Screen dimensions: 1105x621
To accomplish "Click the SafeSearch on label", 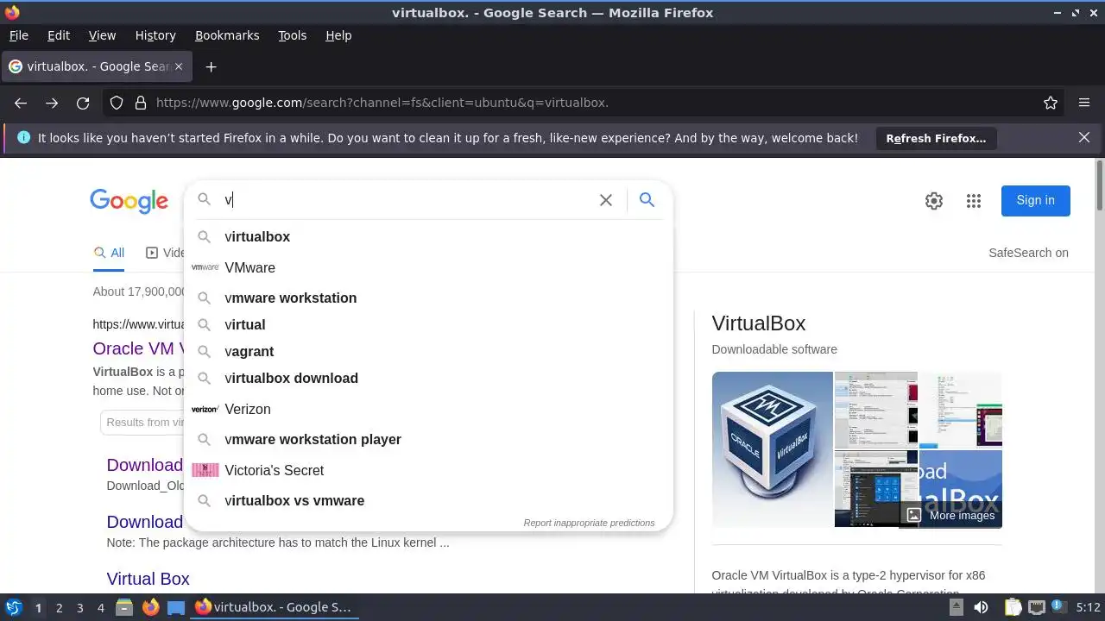I will click(x=1028, y=253).
